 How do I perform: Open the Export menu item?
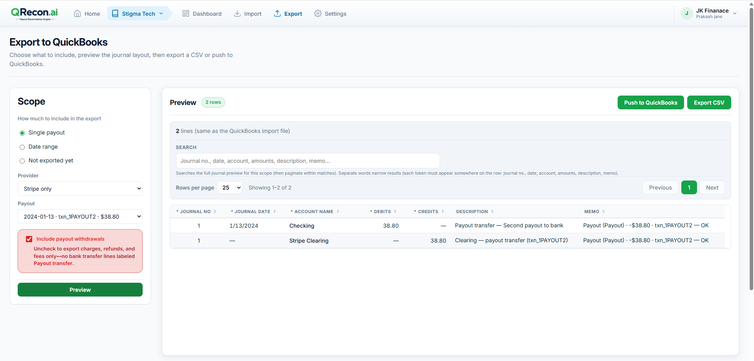288,14
